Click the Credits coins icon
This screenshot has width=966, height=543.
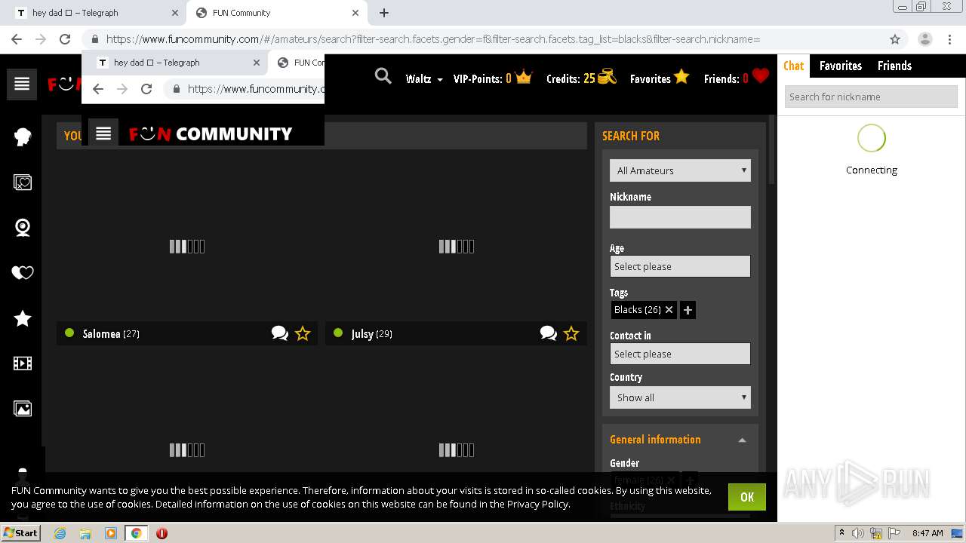[607, 77]
